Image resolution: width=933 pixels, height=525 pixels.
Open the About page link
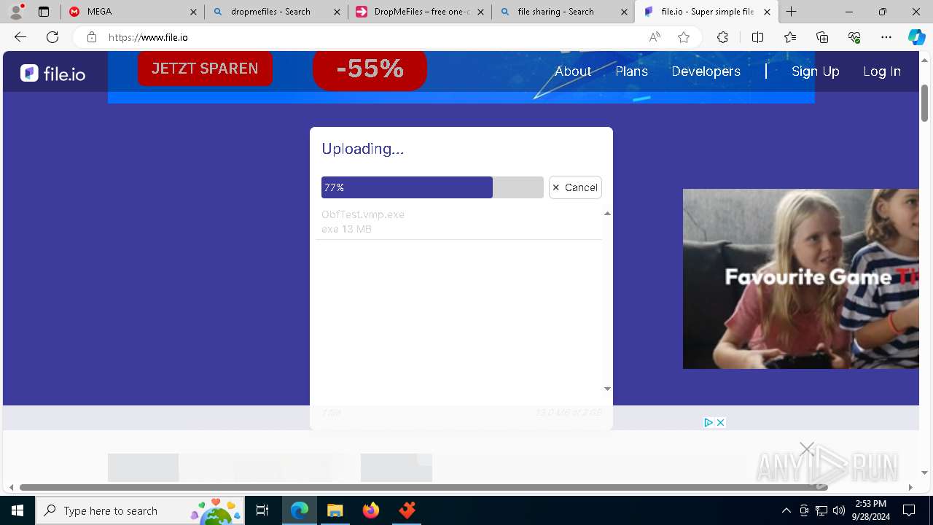pyautogui.click(x=573, y=71)
